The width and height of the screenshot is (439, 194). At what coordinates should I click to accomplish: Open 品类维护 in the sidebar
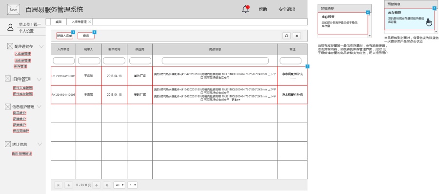(x=20, y=125)
